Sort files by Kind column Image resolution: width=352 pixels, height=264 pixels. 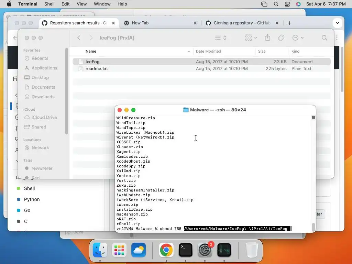coord(295,51)
